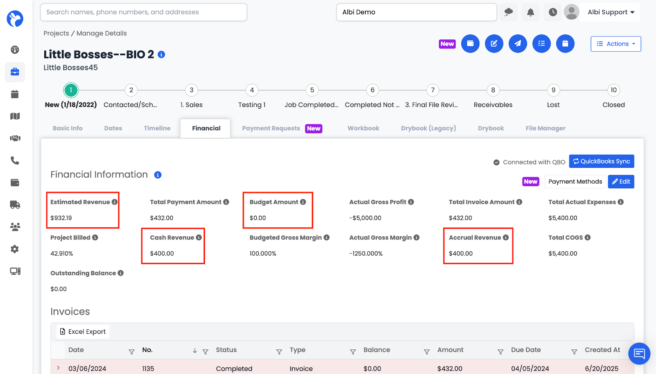Open the clock history icon in header
This screenshot has width=656, height=374.
(553, 12)
